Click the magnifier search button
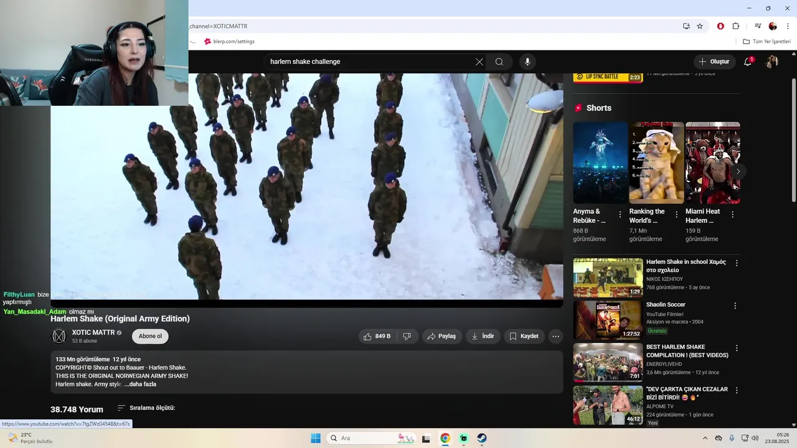 coord(499,62)
